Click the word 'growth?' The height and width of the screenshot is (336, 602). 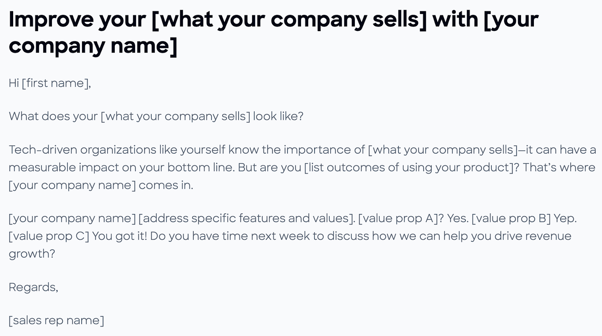pos(32,254)
